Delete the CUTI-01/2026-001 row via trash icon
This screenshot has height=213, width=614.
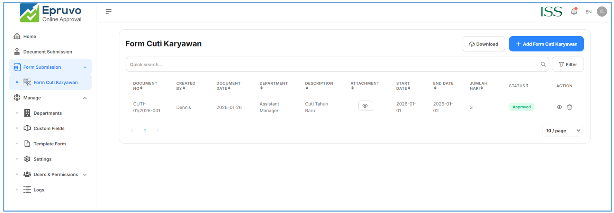pyautogui.click(x=569, y=107)
